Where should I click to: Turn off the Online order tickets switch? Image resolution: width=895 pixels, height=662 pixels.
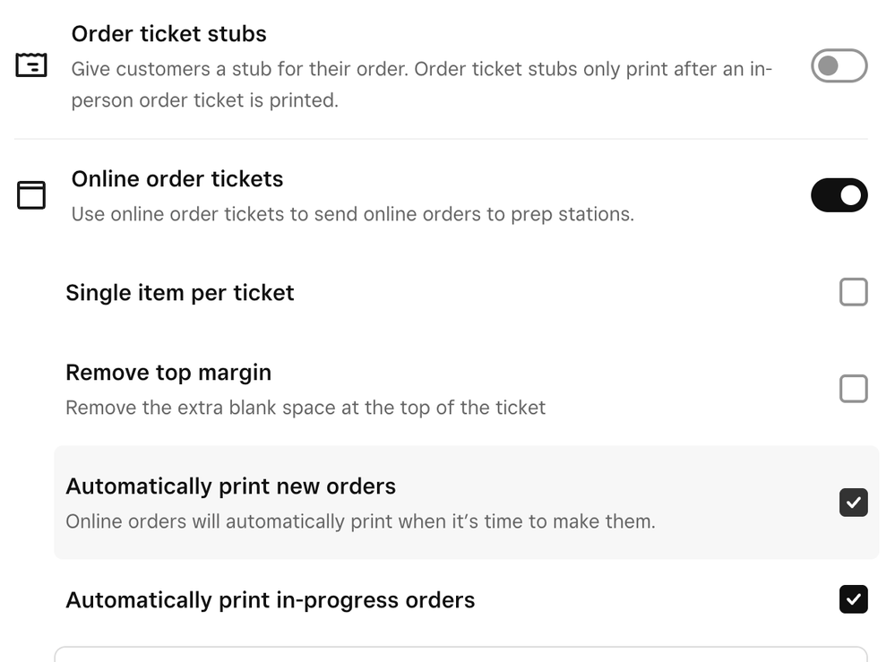pos(839,195)
